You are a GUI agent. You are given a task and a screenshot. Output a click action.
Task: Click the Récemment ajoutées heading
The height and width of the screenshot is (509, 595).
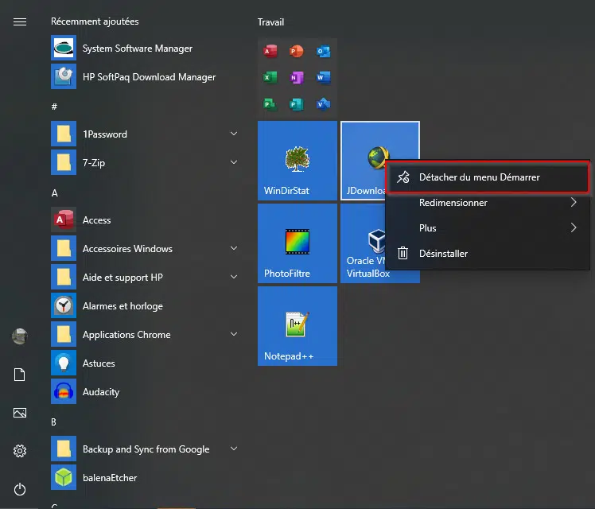pyautogui.click(x=95, y=21)
